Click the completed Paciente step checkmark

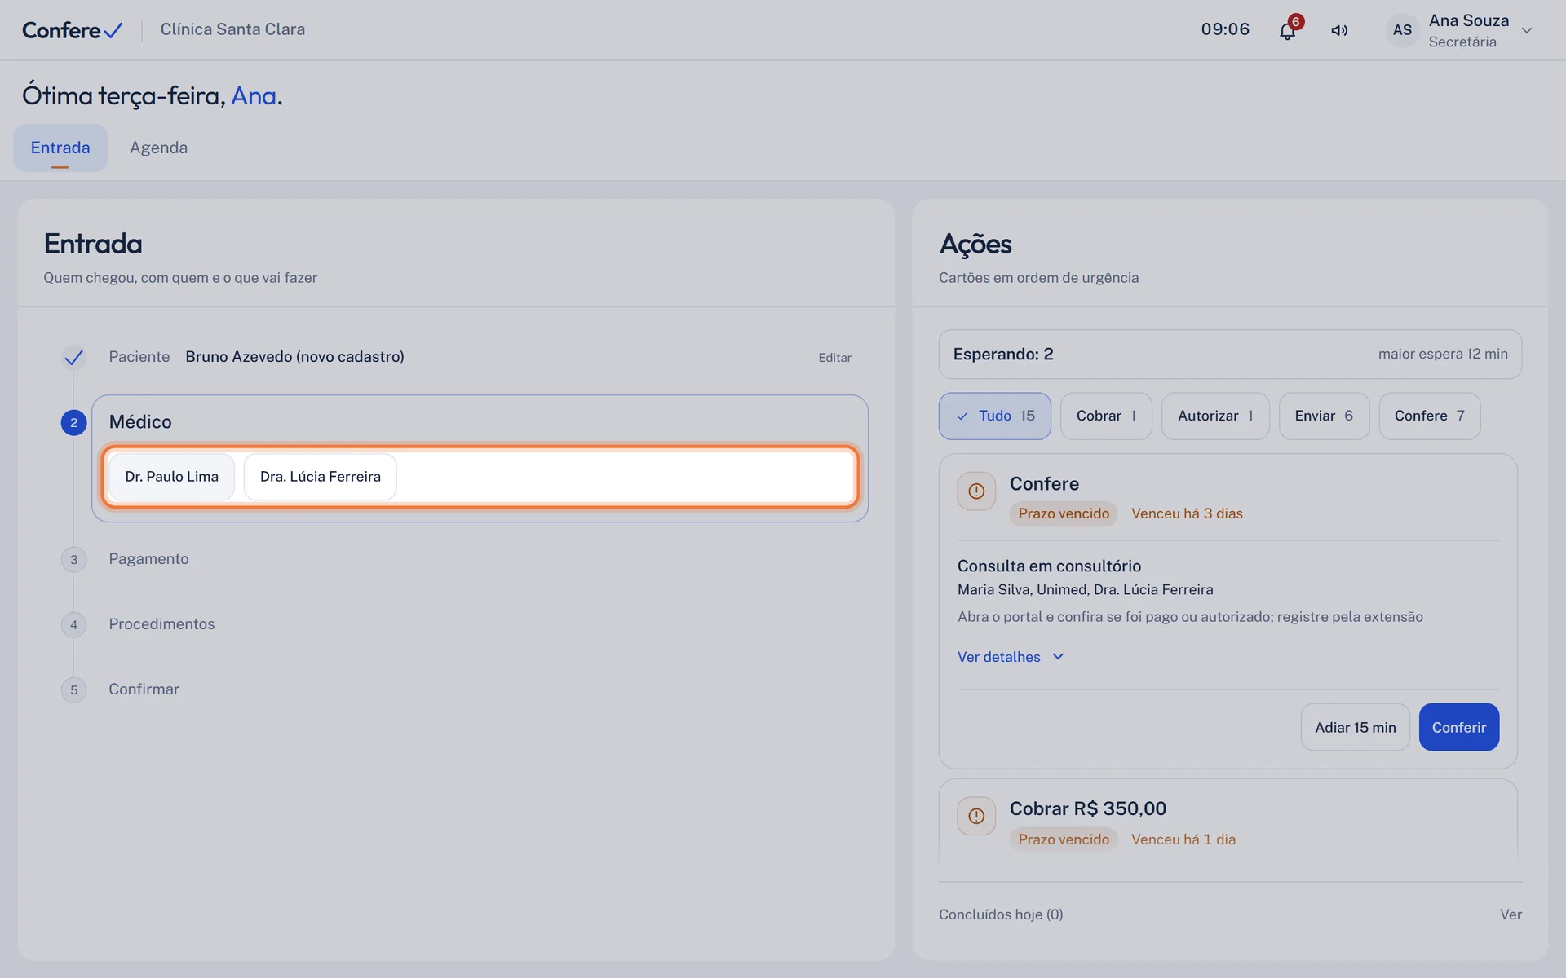[x=74, y=357]
